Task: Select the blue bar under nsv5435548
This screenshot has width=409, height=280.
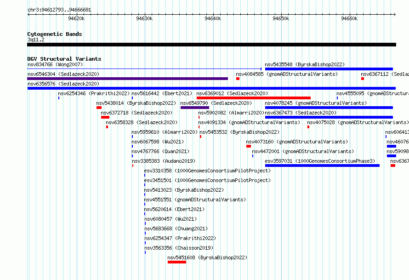Action: (x=329, y=69)
